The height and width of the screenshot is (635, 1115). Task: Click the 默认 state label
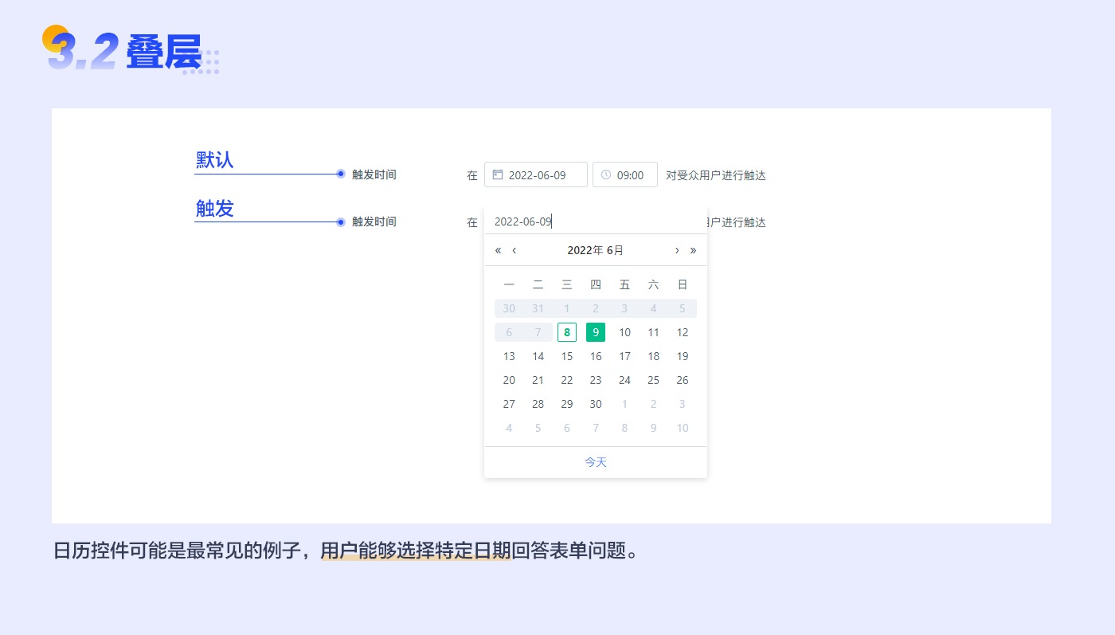[215, 160]
